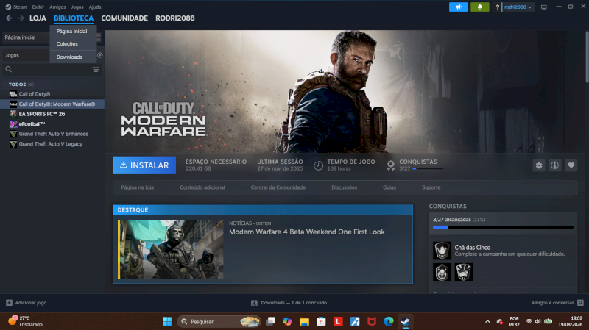589x330 pixels.
Task: Open Amigos e conversas
Action: click(x=557, y=303)
